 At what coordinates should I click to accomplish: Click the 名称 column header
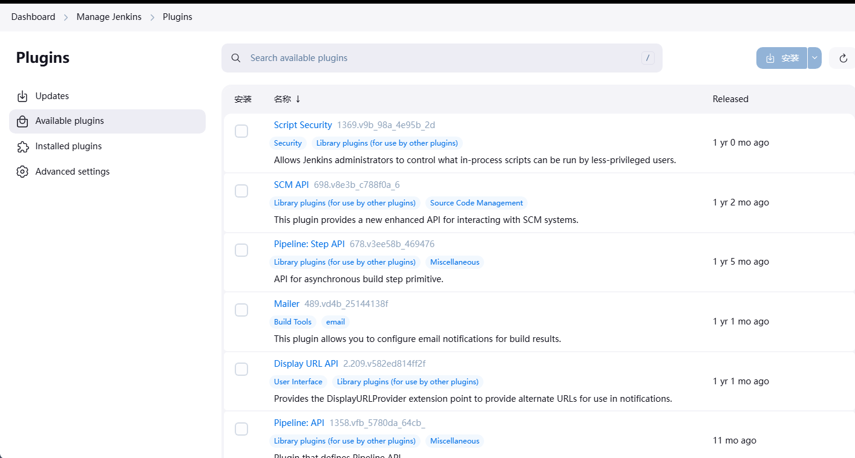[283, 99]
